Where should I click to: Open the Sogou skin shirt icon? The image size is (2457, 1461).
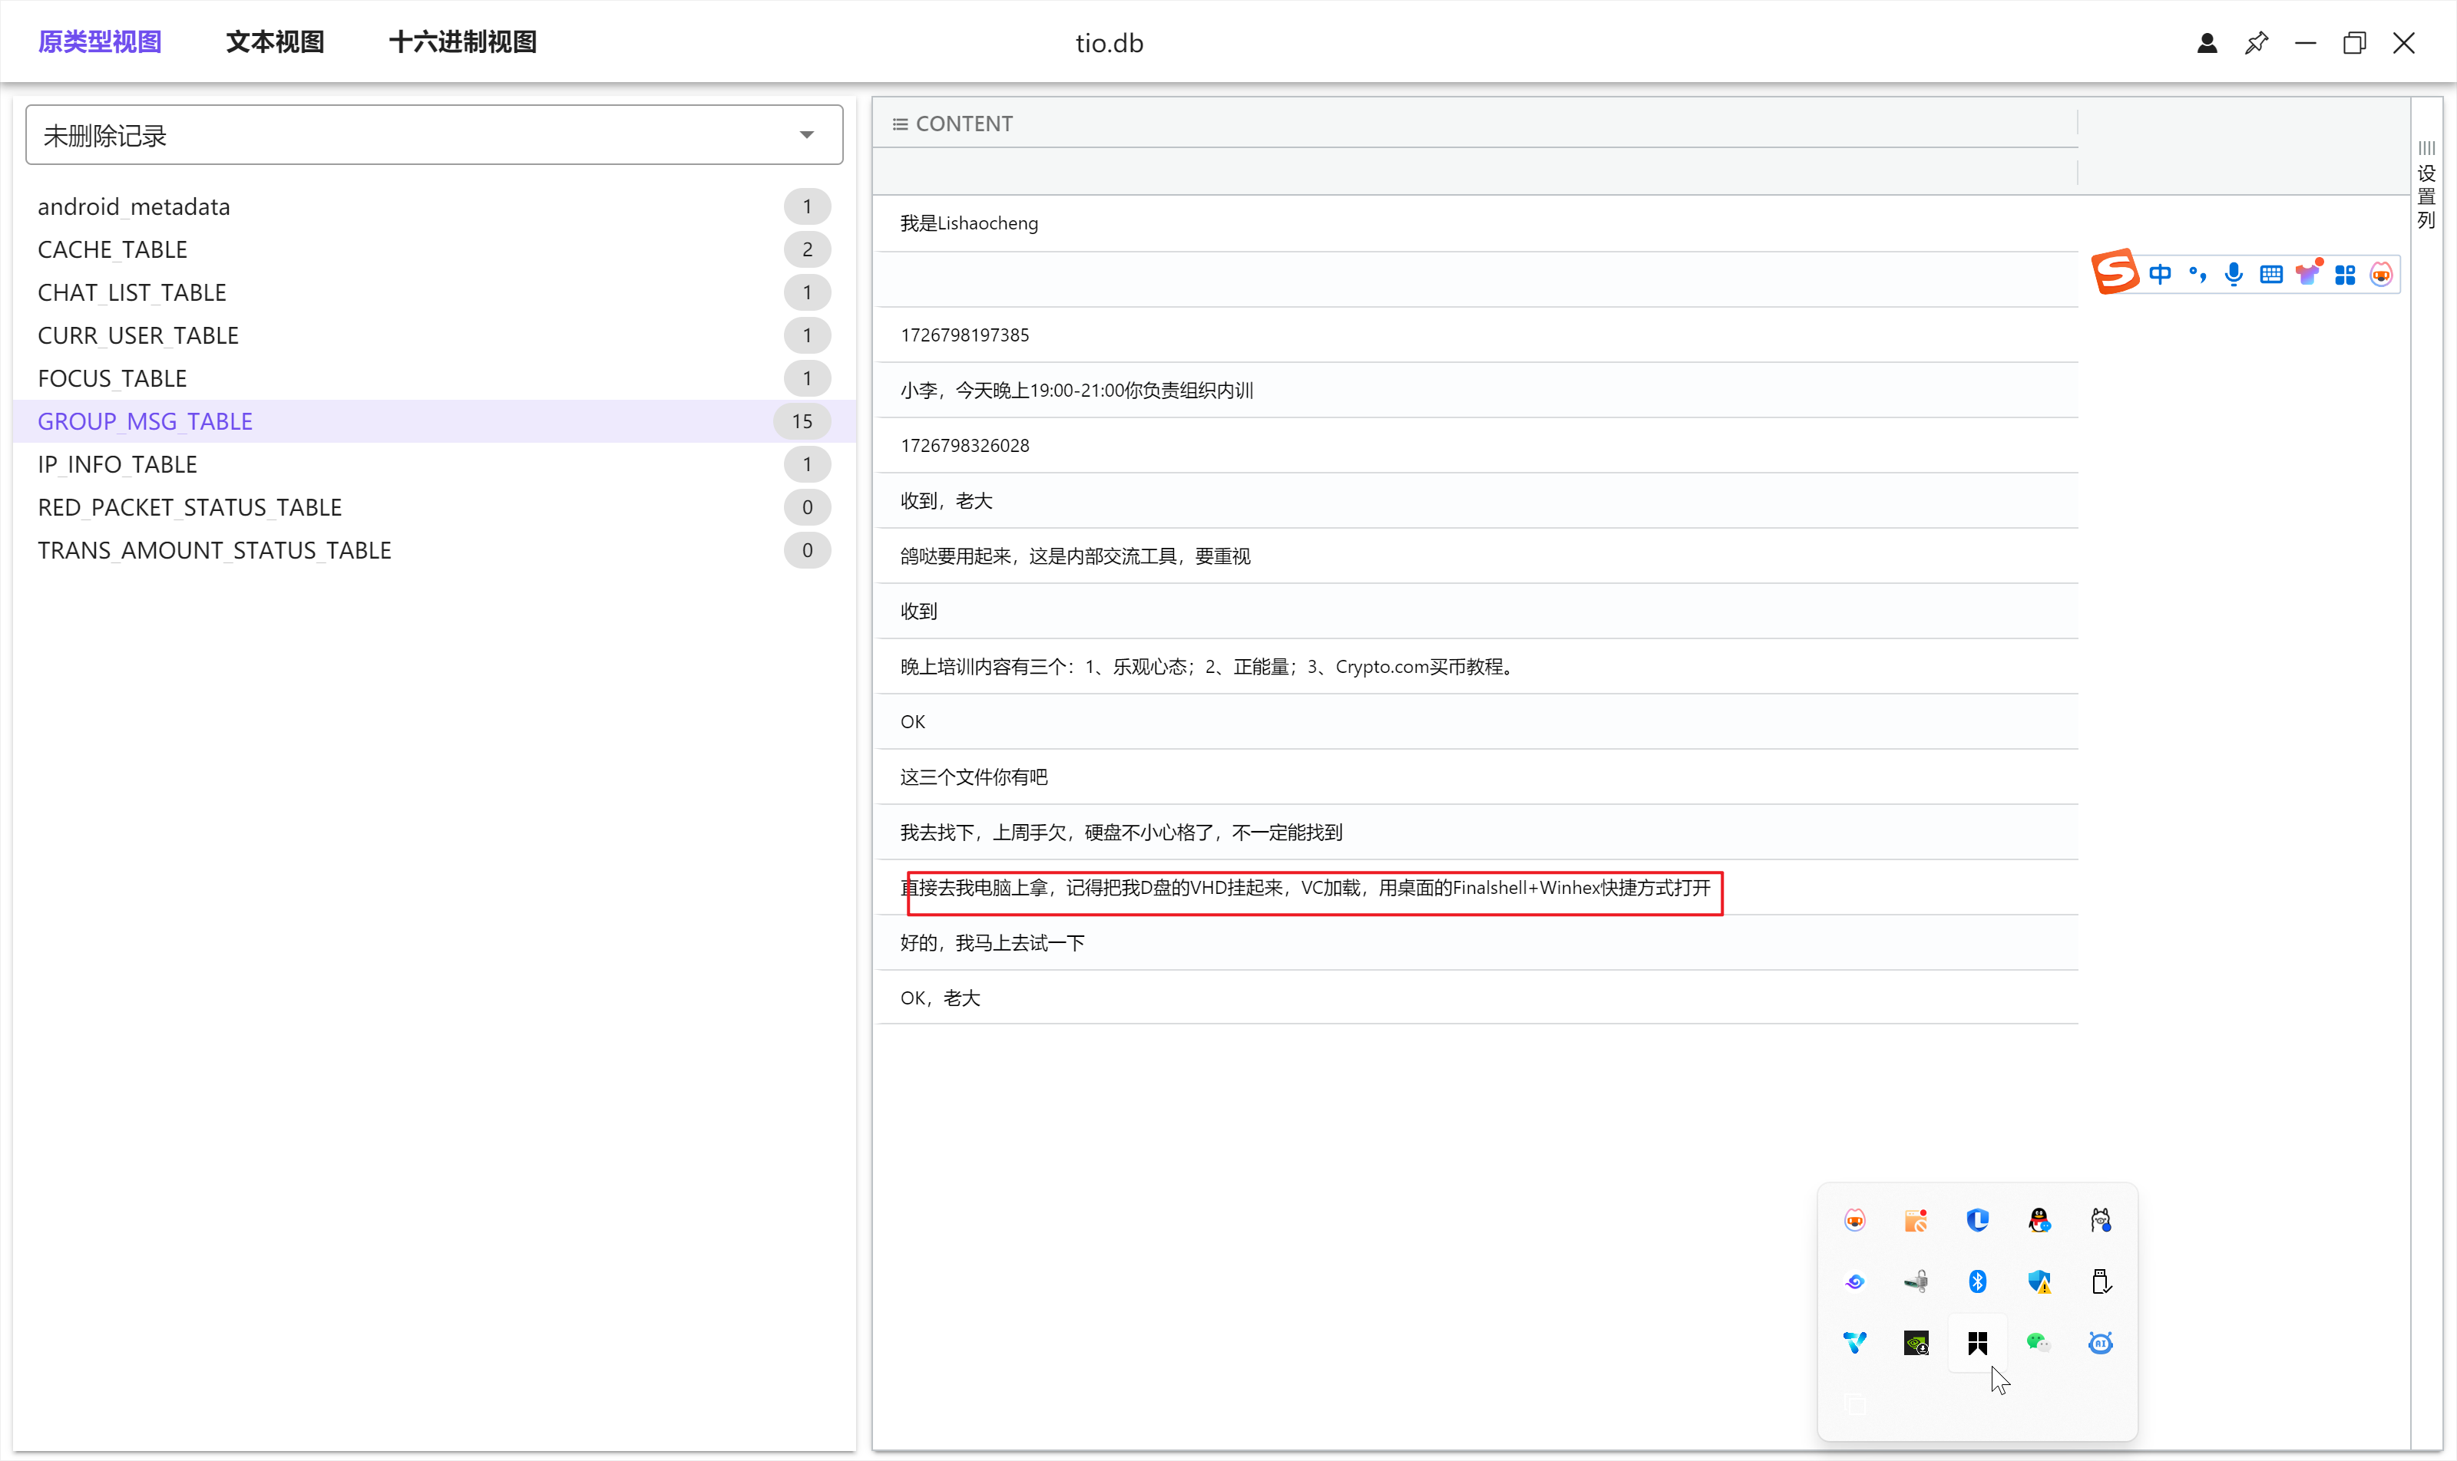coord(2307,274)
